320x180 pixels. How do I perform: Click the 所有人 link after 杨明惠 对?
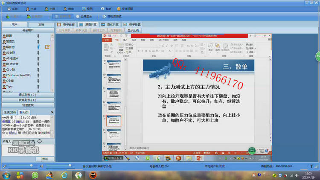click(x=20, y=122)
